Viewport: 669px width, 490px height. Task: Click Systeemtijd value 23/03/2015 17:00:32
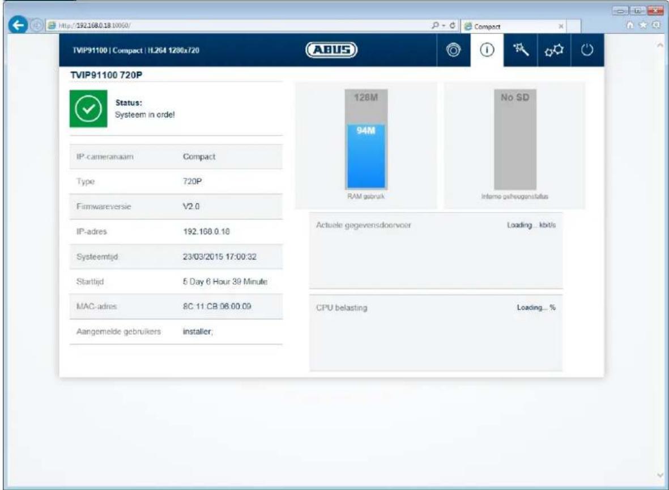coord(220,257)
